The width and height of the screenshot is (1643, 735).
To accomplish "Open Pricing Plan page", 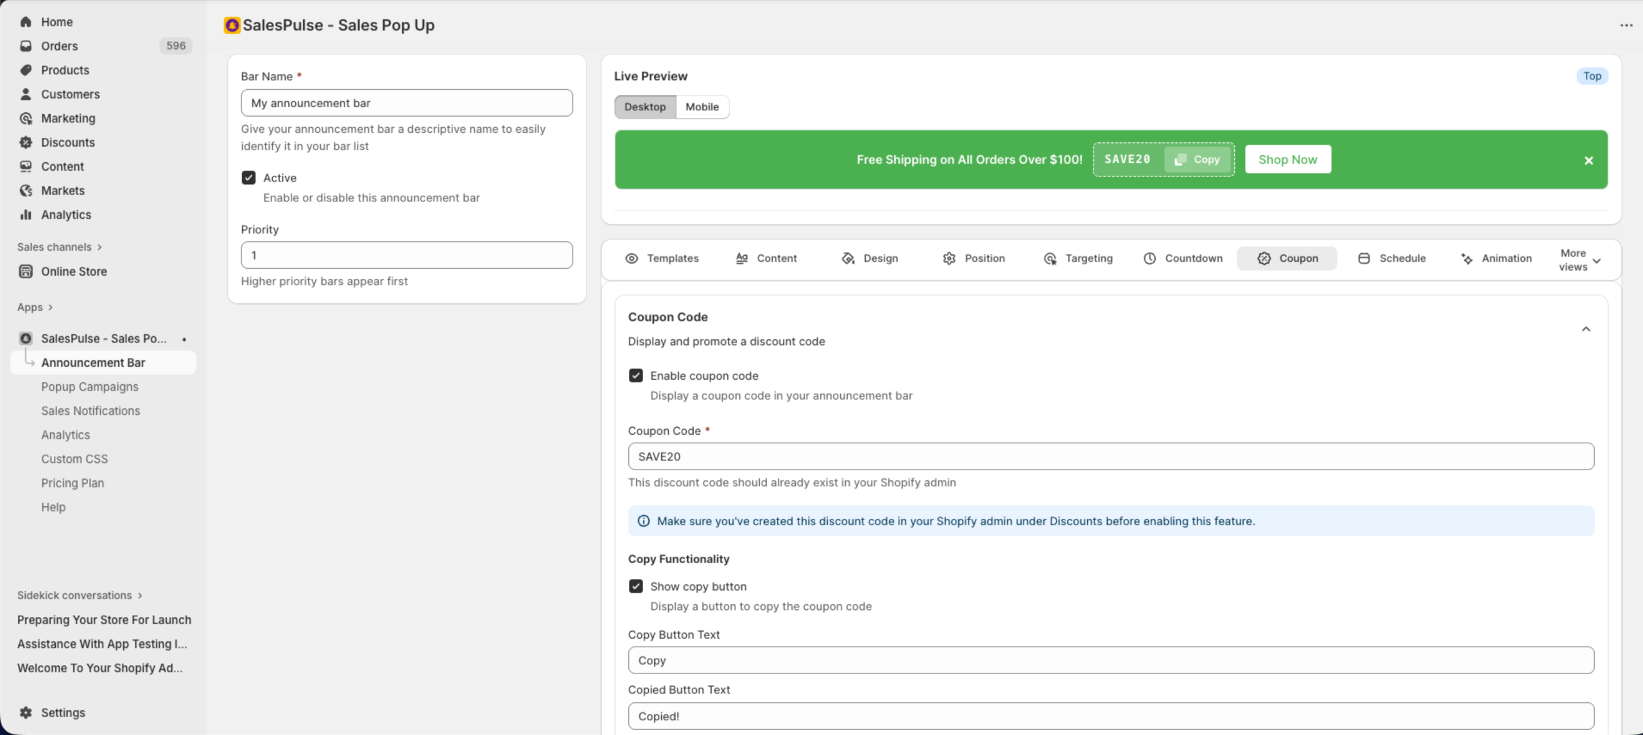I will pos(72,482).
